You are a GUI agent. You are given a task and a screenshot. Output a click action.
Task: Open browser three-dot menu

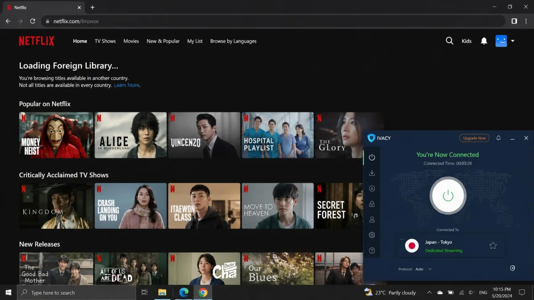[x=526, y=21]
